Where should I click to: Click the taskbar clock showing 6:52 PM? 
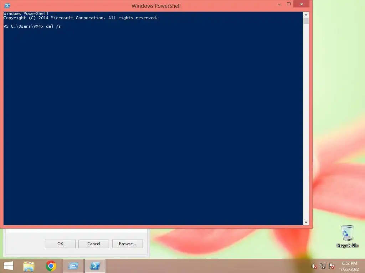pos(349,266)
